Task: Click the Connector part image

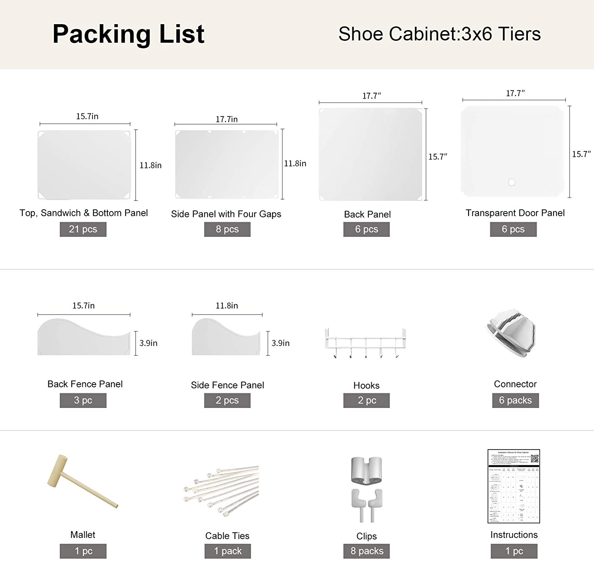Action: click(x=511, y=333)
